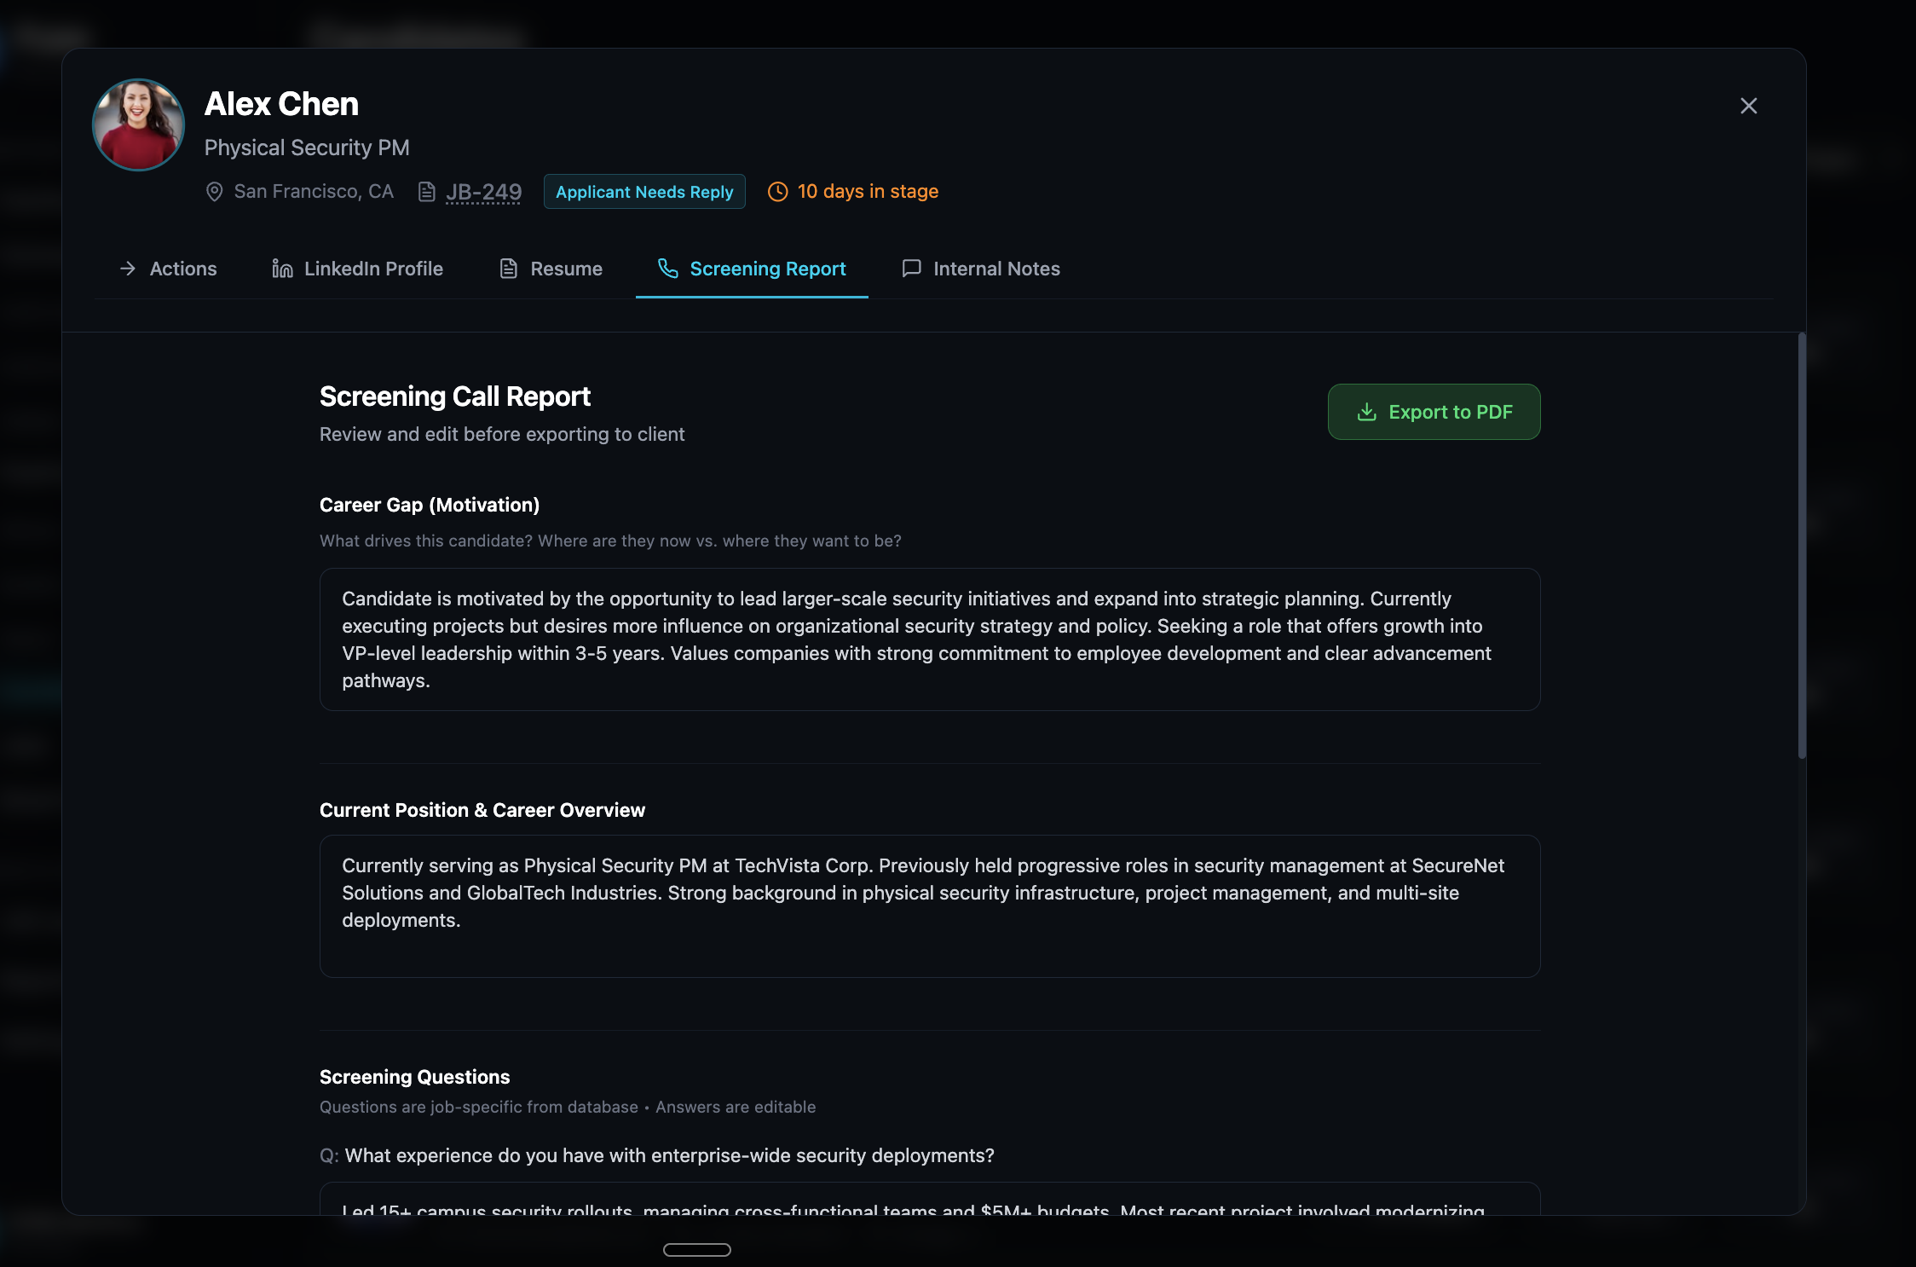Close the Alex Chen candidate dialog
The image size is (1916, 1267).
1748,106
